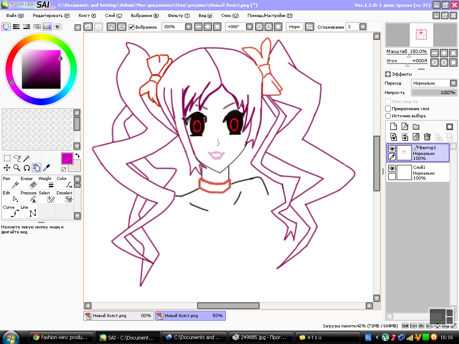The width and height of the screenshot is (459, 344).
Task: Pick the Magic Wand selection tool
Action: coord(27,158)
